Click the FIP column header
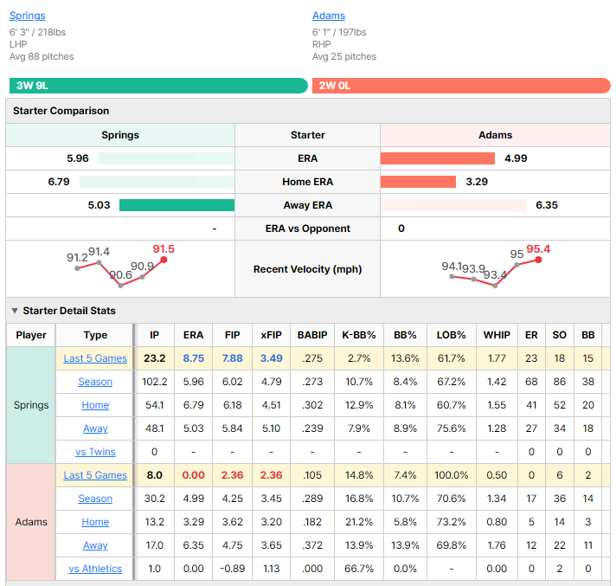This screenshot has width=616, height=586. click(232, 335)
